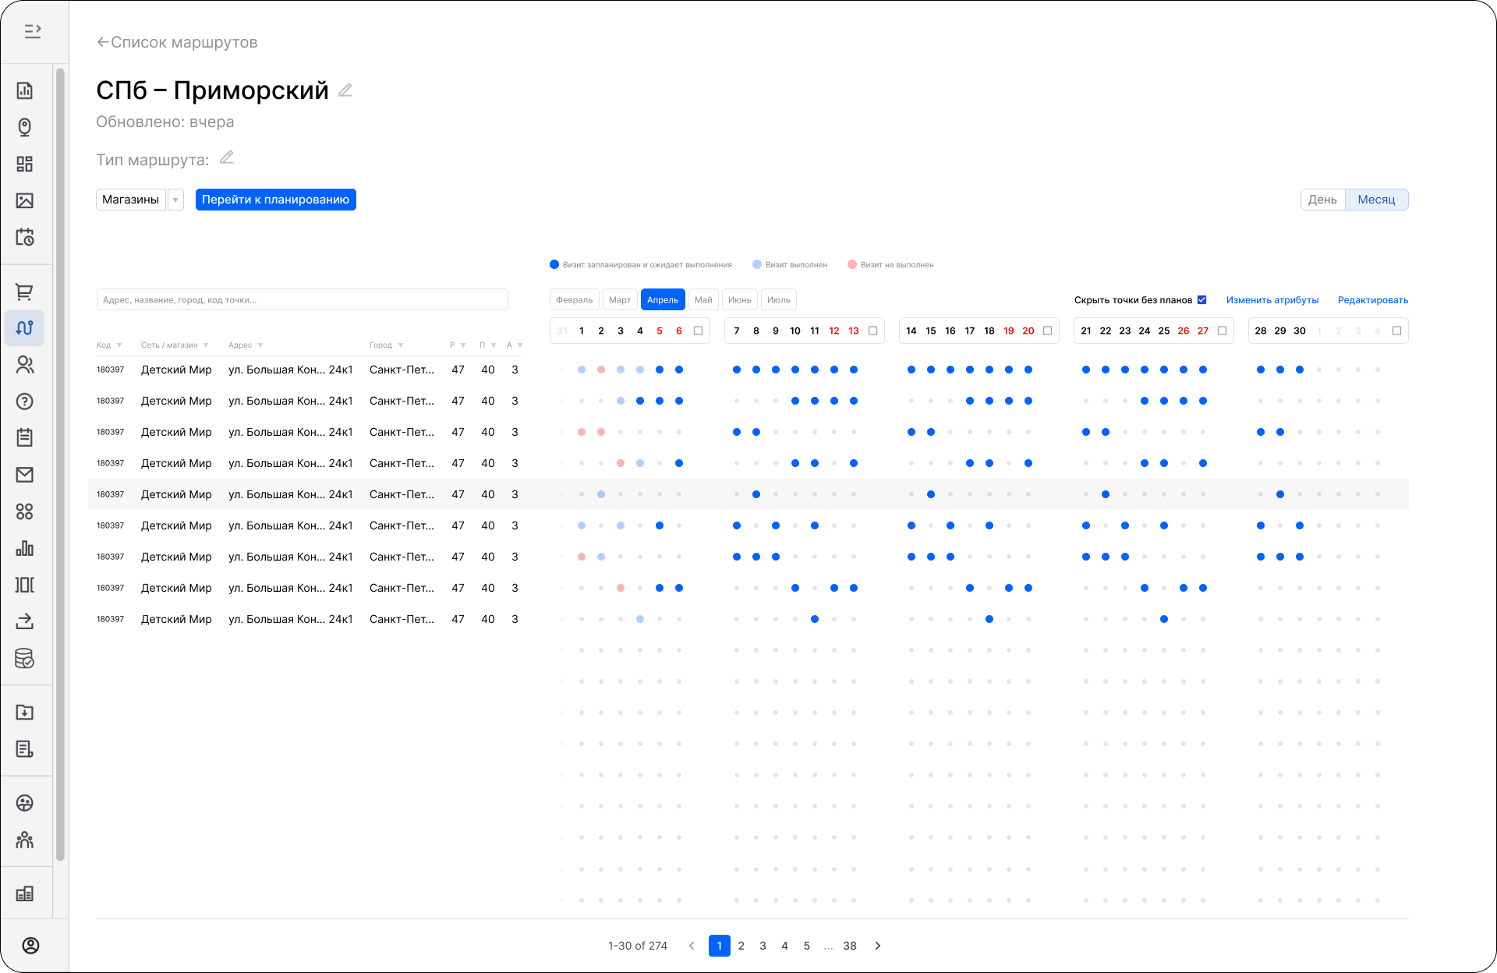
Task: Tick the checkbox for week 7–13
Action: 873,331
